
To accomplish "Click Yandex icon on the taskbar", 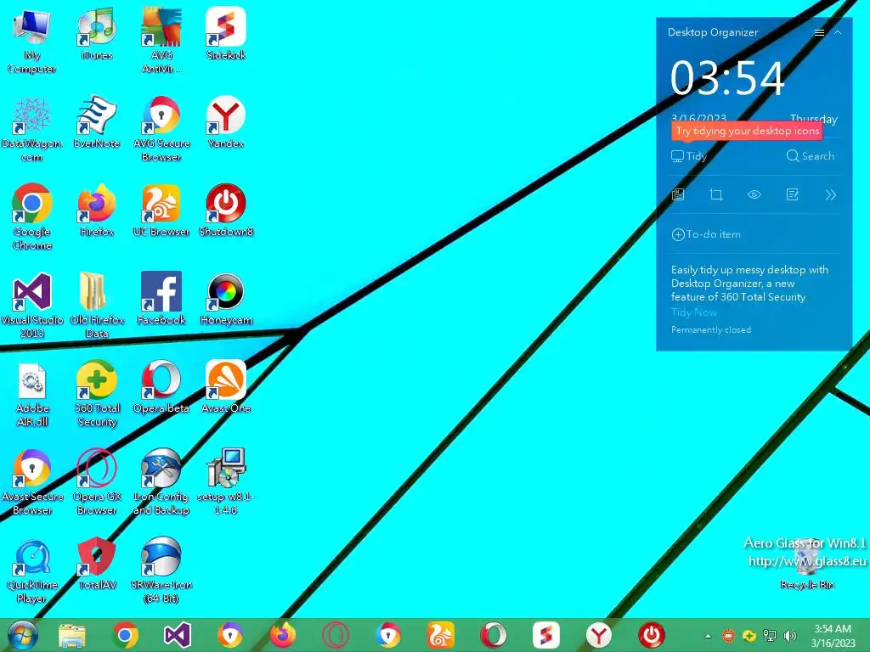I will 599,635.
